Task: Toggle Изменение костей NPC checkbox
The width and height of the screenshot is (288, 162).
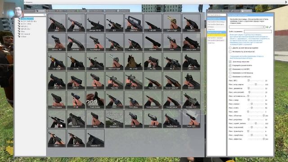Action: click(x=230, y=69)
